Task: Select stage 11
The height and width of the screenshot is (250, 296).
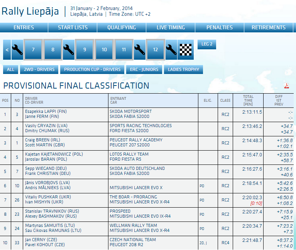Action: click(x=124, y=50)
